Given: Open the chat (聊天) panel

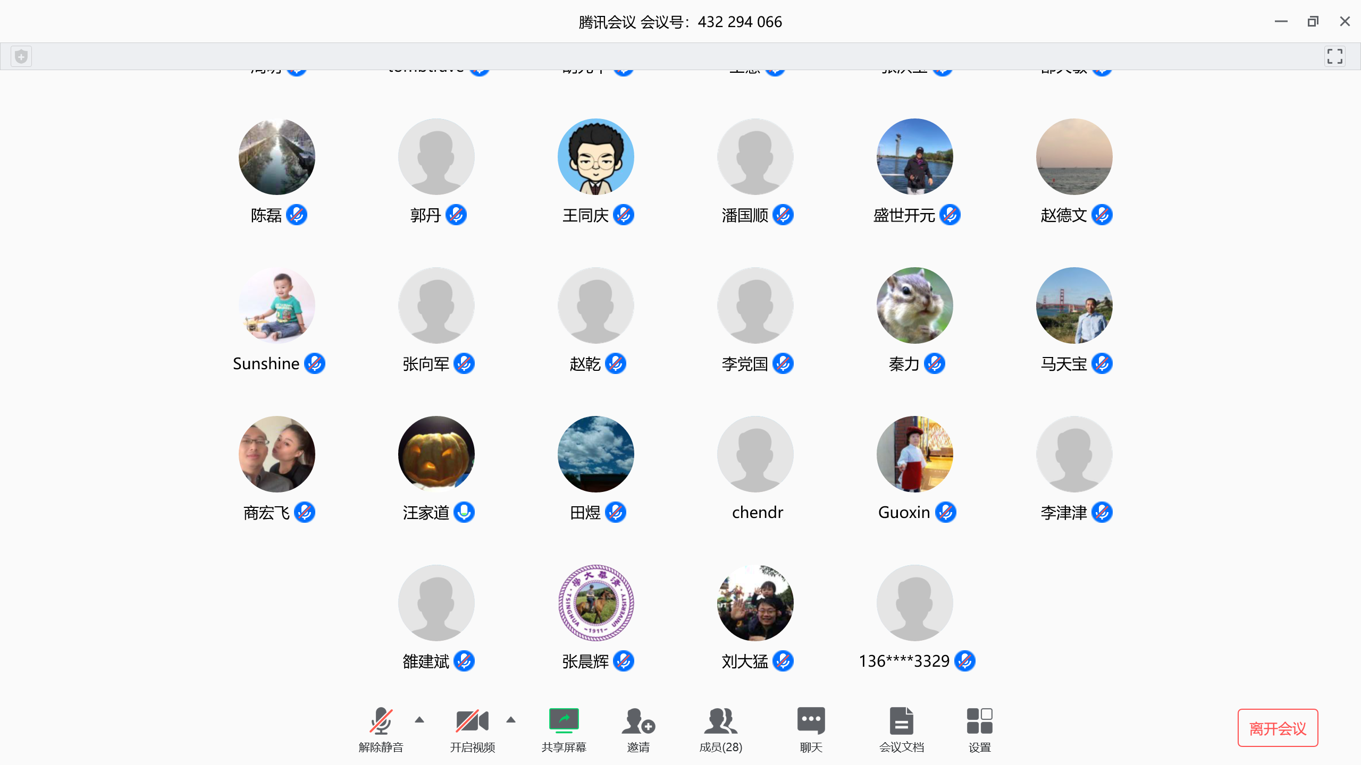Looking at the screenshot, I should [811, 721].
